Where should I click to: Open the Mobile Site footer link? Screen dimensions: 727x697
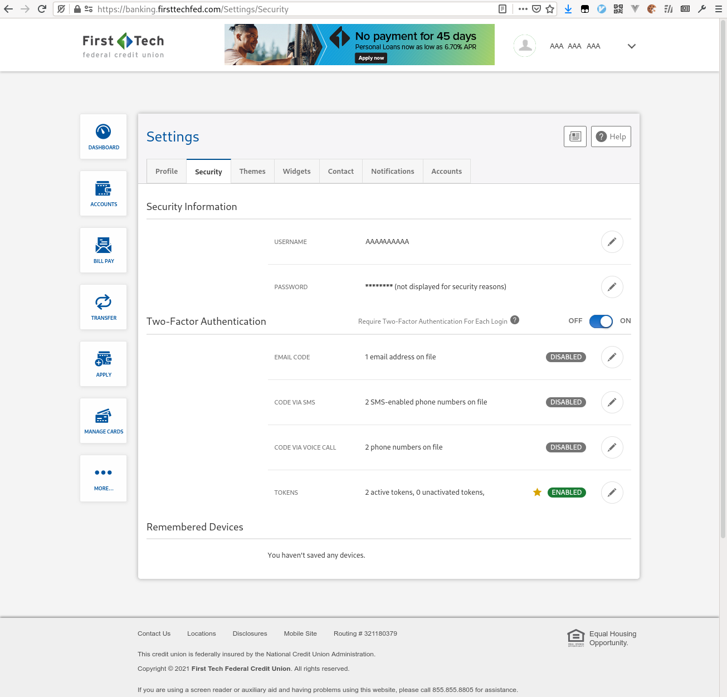coord(300,633)
